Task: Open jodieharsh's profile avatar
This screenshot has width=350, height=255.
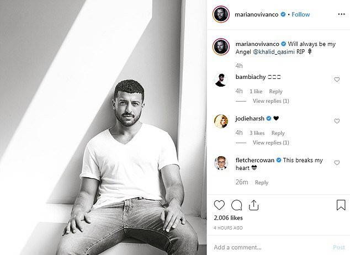Action: [x=221, y=121]
